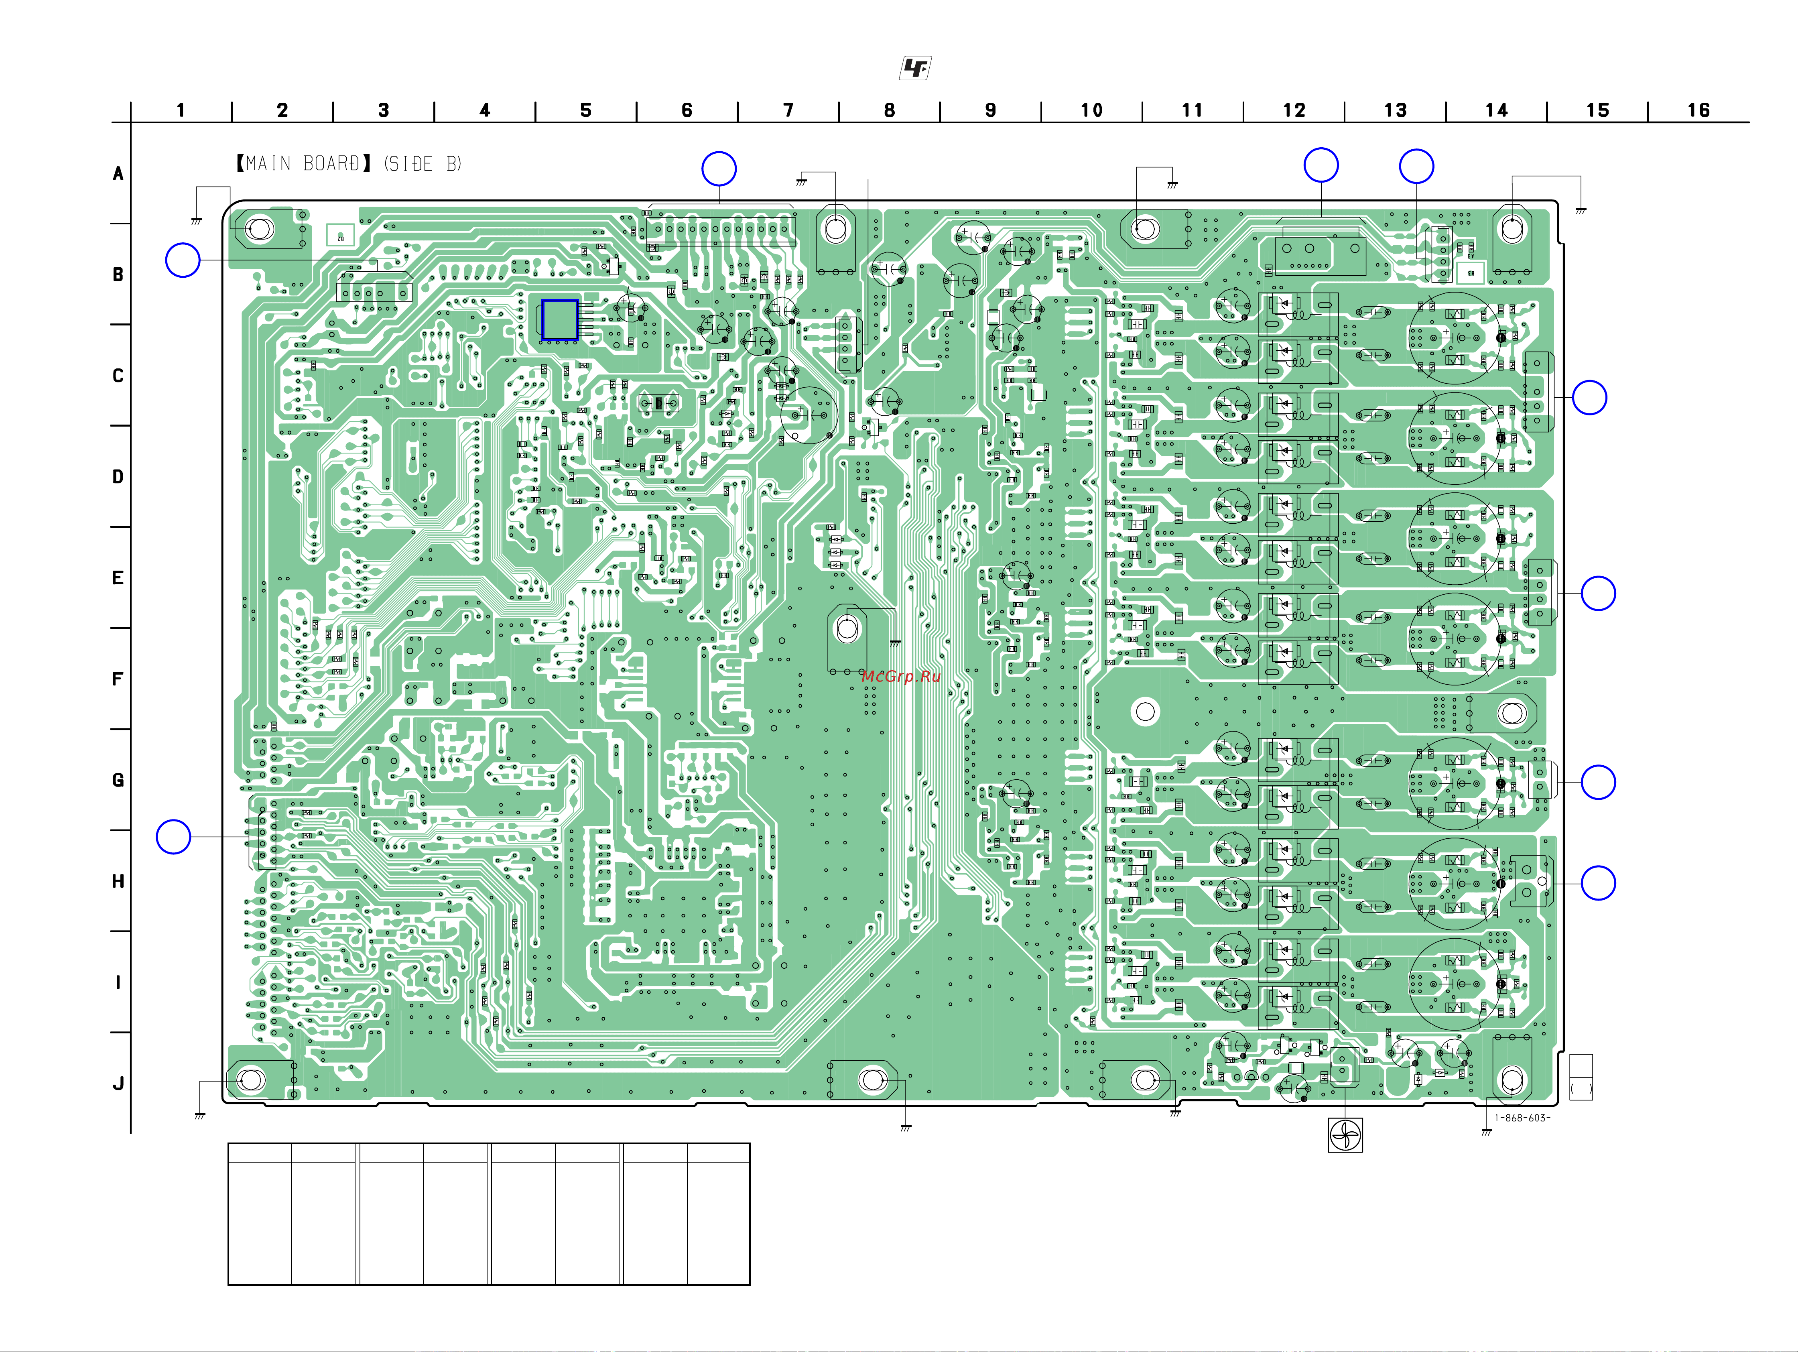Image resolution: width=1798 pixels, height=1352 pixels.
Task: Click row label "I"
Action: pyautogui.click(x=118, y=982)
